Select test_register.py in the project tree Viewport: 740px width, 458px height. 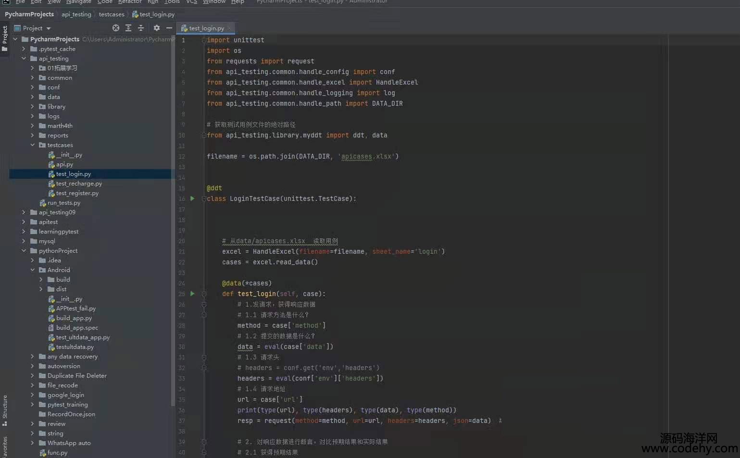77,193
